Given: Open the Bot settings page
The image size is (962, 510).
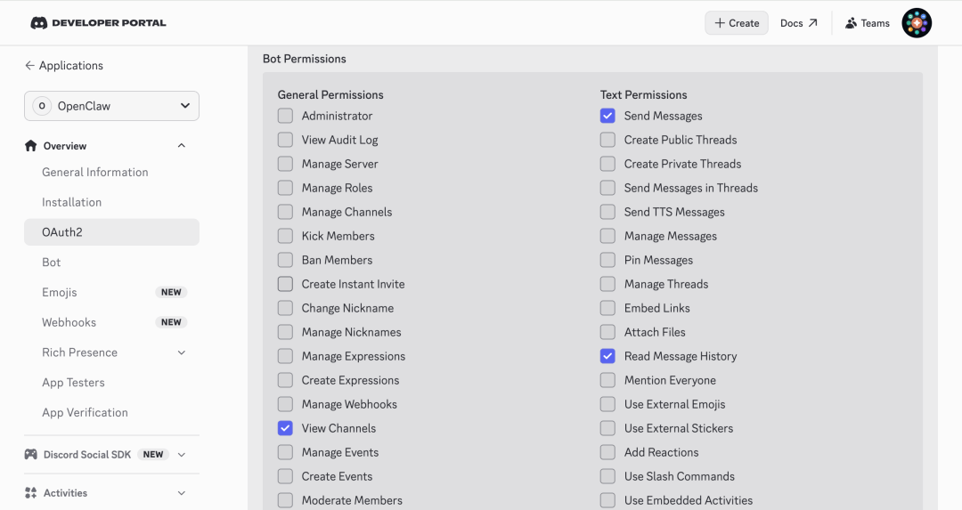Looking at the screenshot, I should (x=52, y=263).
